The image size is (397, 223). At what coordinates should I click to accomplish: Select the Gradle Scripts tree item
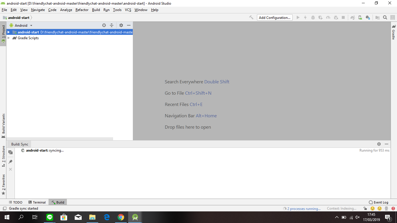pos(28,38)
